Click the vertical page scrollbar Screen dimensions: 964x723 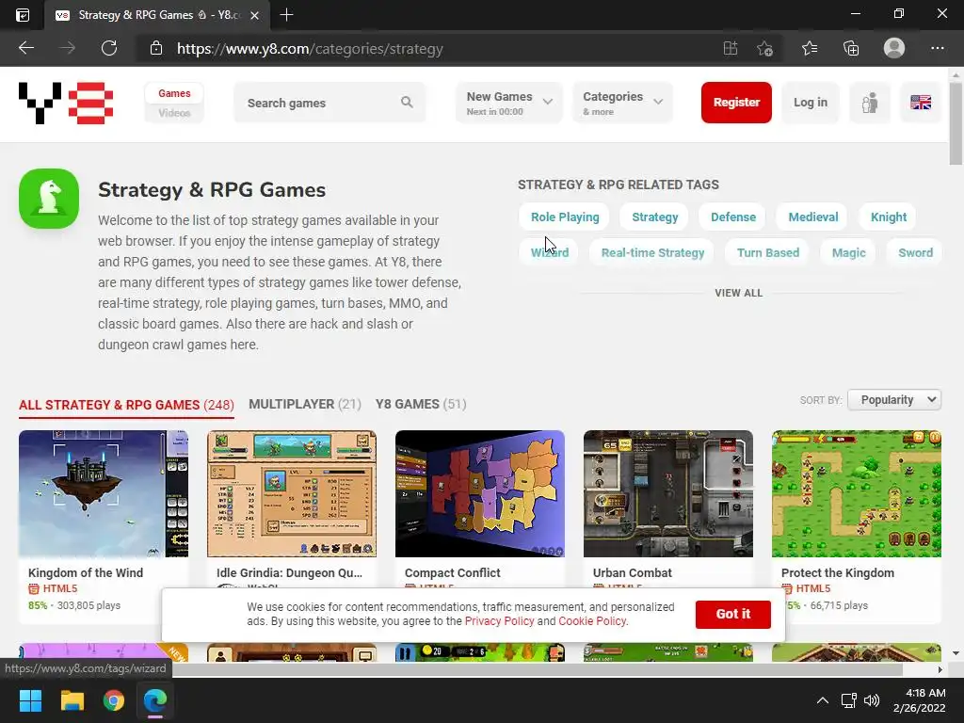[956, 123]
